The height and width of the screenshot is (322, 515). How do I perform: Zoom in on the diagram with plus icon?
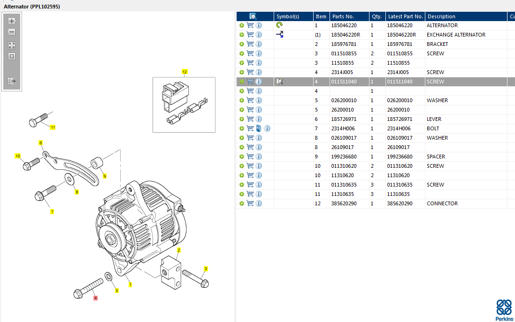(12, 21)
